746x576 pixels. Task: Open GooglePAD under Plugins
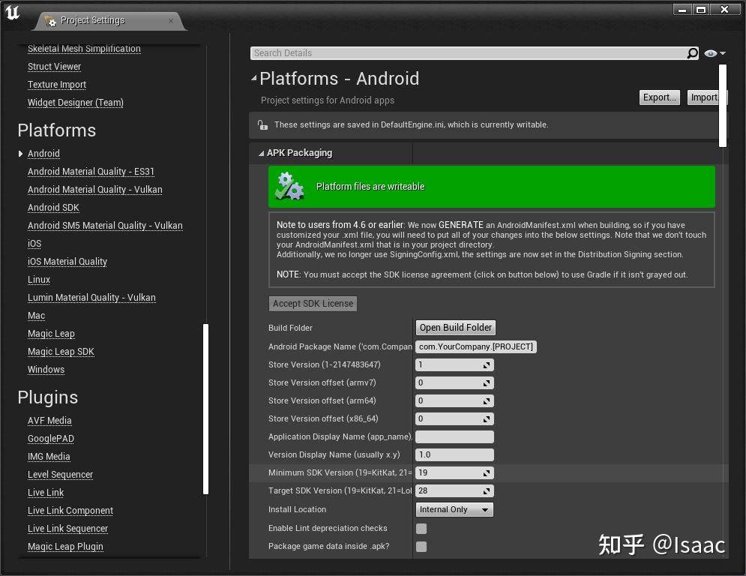point(49,439)
